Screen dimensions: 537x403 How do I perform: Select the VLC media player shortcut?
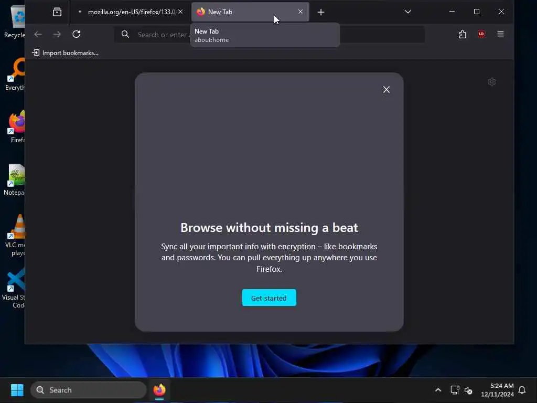click(15, 235)
